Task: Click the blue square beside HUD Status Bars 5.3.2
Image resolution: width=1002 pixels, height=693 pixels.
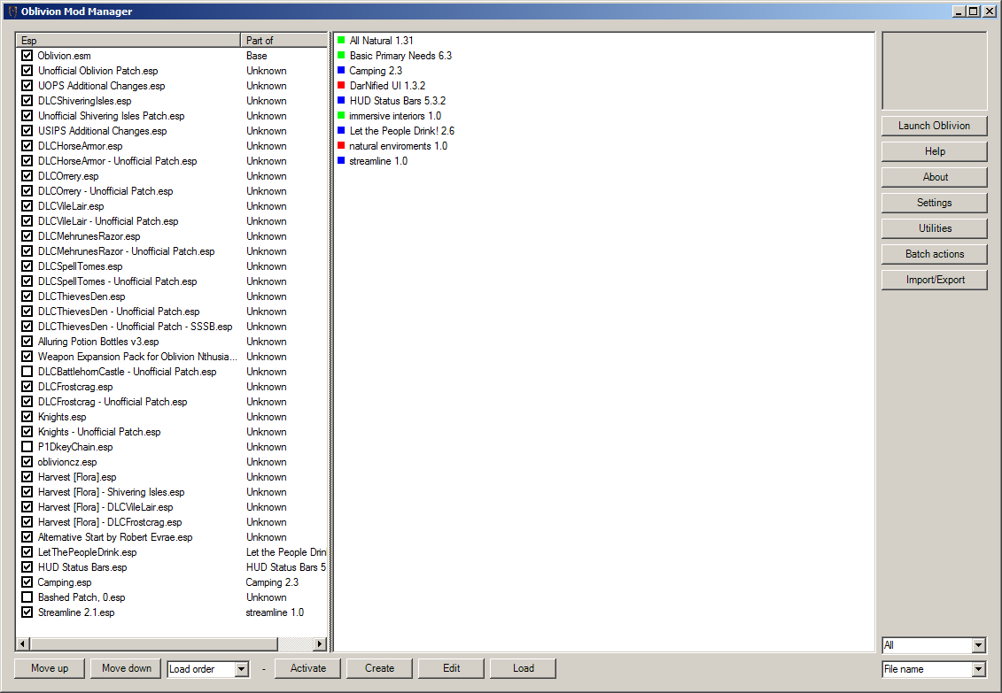Action: pyautogui.click(x=341, y=100)
